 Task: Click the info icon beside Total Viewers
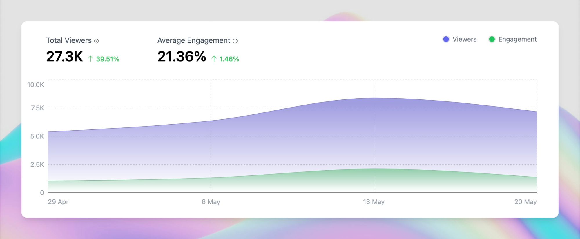click(96, 41)
